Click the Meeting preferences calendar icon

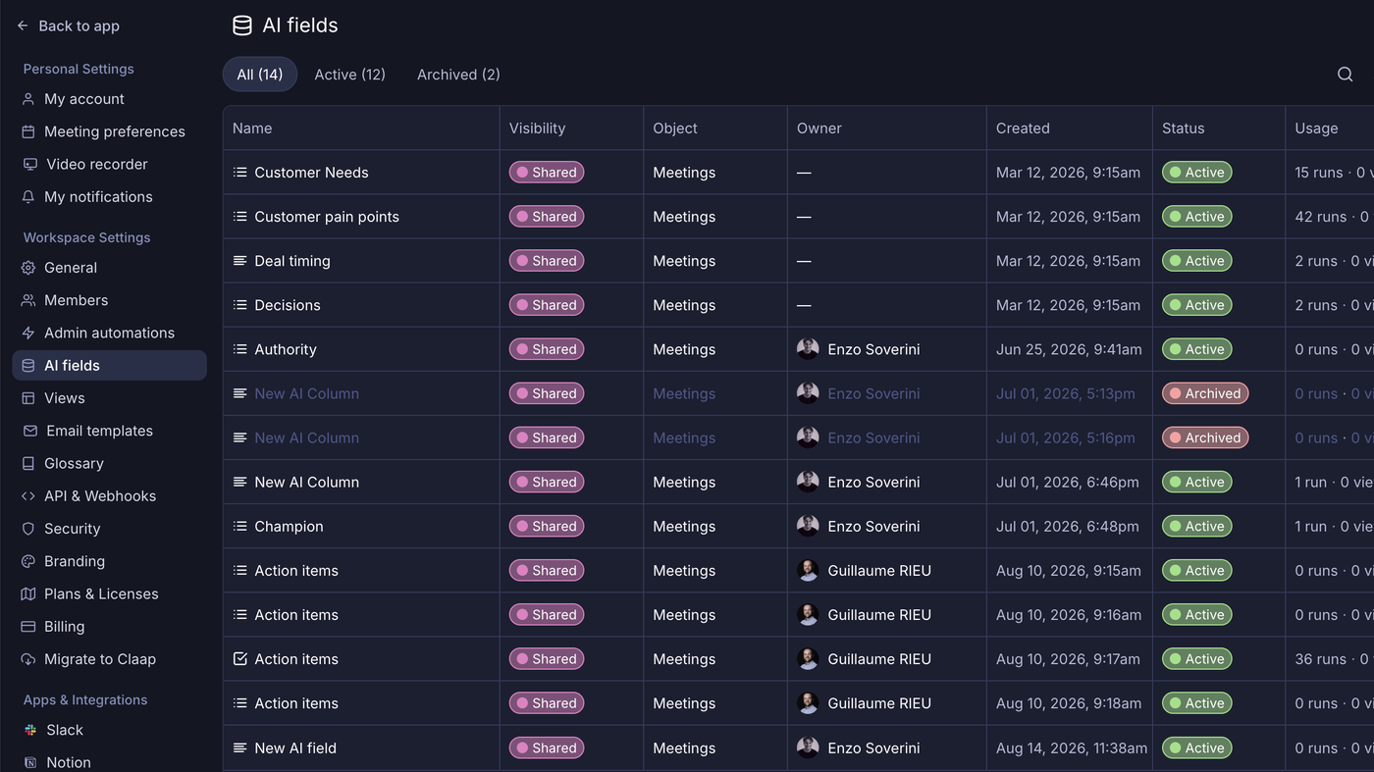tap(28, 131)
